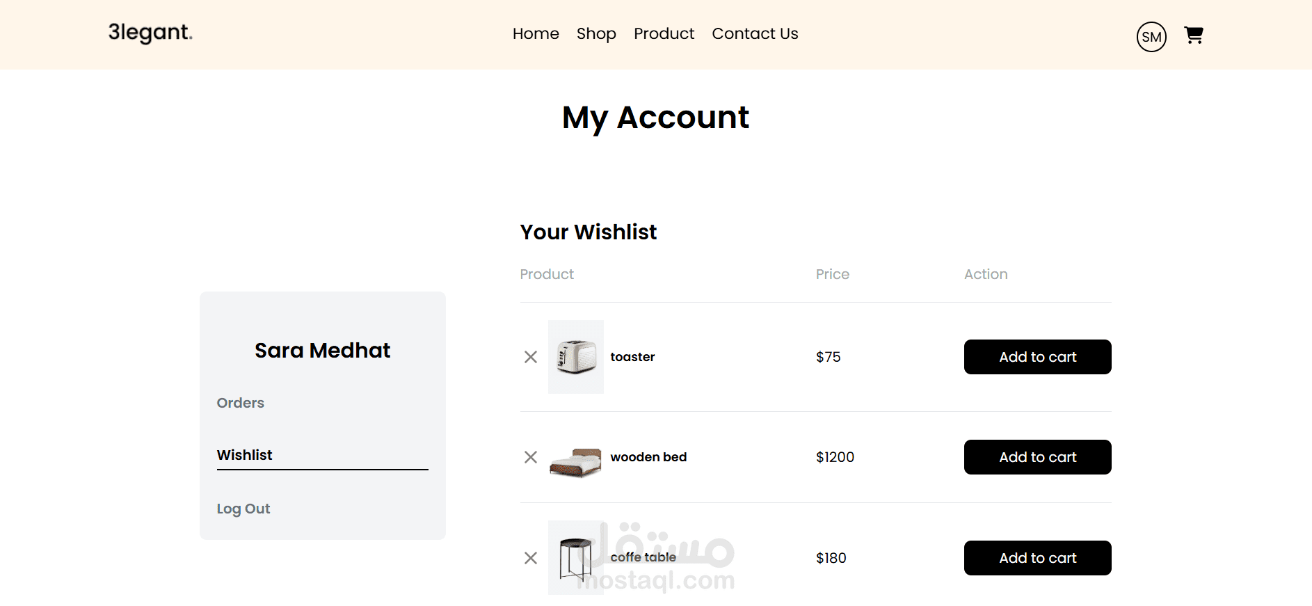Add the toaster to cart
Image resolution: width=1312 pixels, height=606 pixels.
click(x=1037, y=357)
